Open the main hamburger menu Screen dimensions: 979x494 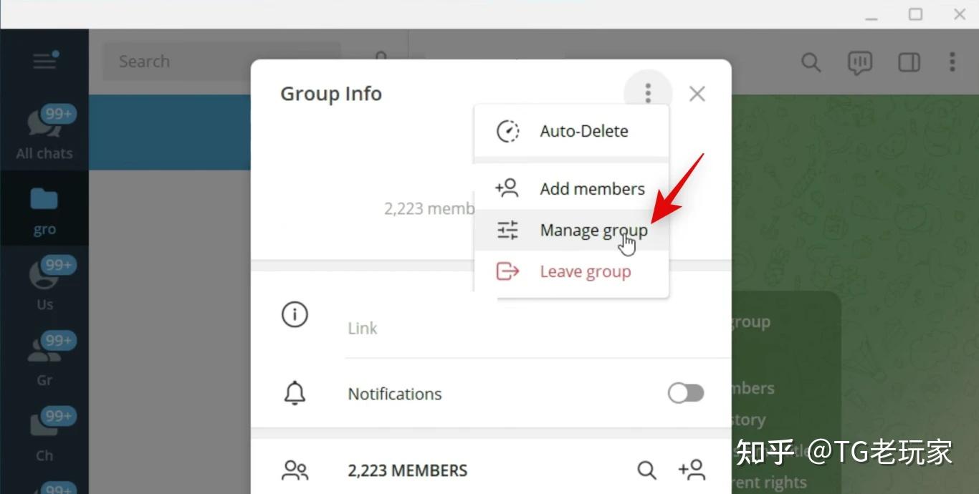coord(44,61)
